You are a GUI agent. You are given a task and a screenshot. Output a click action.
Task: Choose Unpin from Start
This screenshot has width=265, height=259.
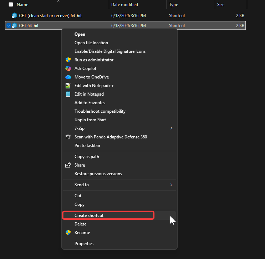tap(90, 120)
